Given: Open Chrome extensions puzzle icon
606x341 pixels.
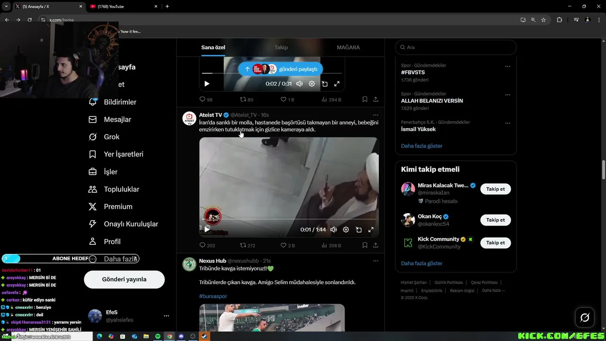Looking at the screenshot, I should coord(559,20).
